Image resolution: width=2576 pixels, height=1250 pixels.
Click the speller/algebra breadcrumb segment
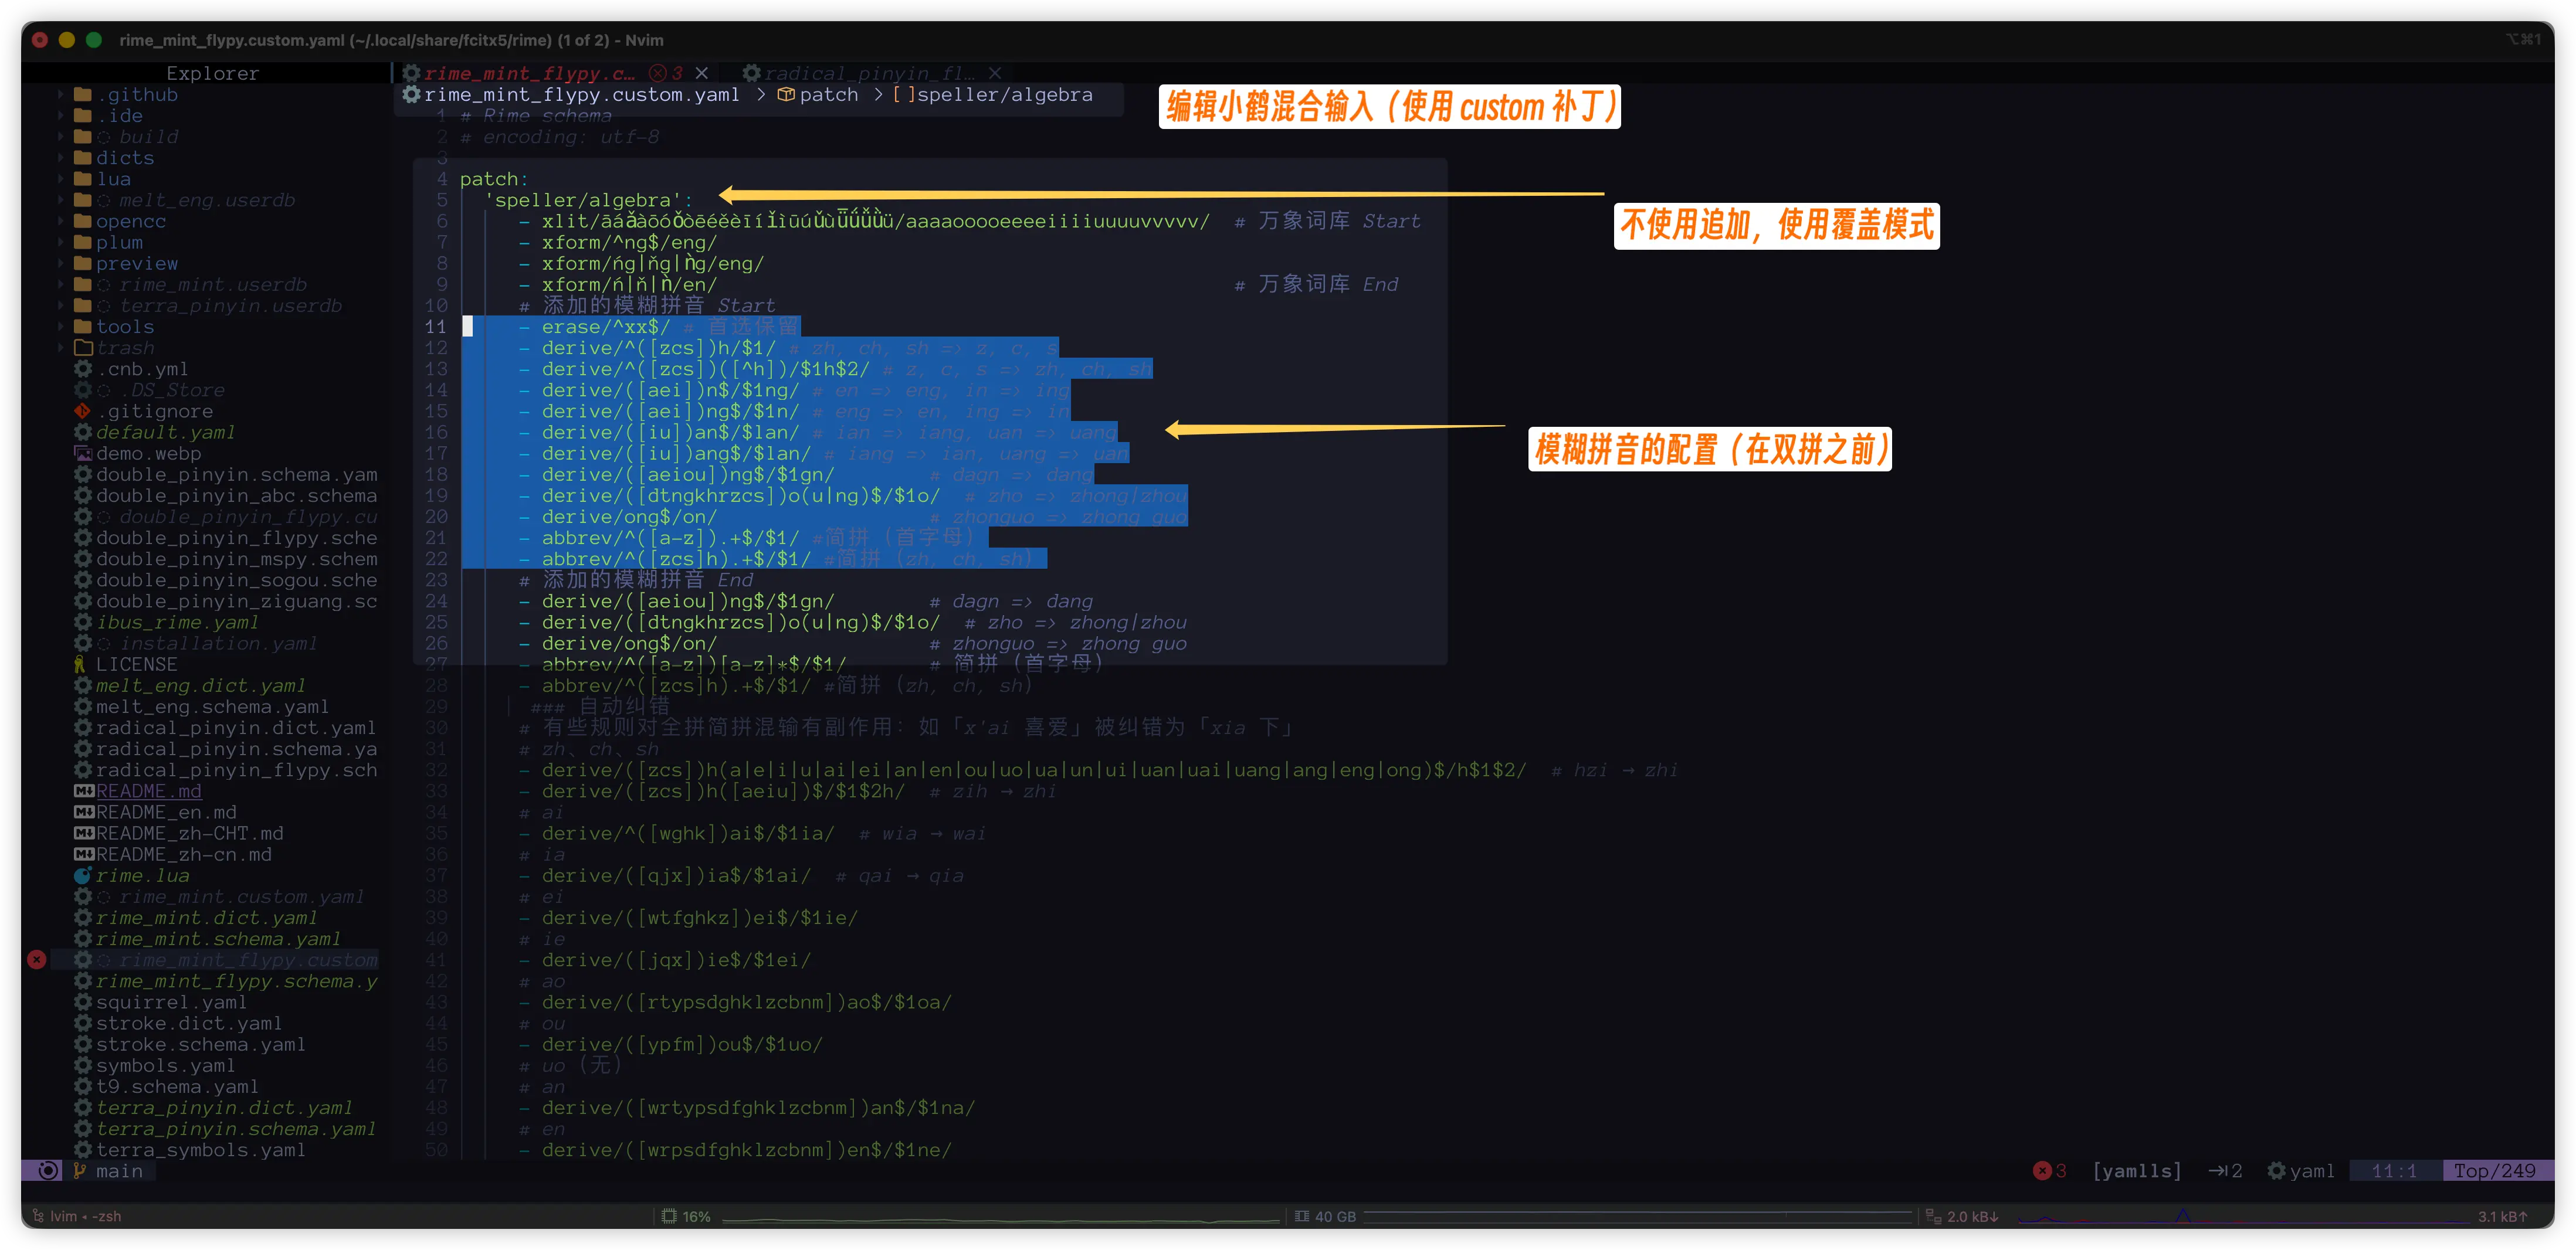pyautogui.click(x=1004, y=94)
